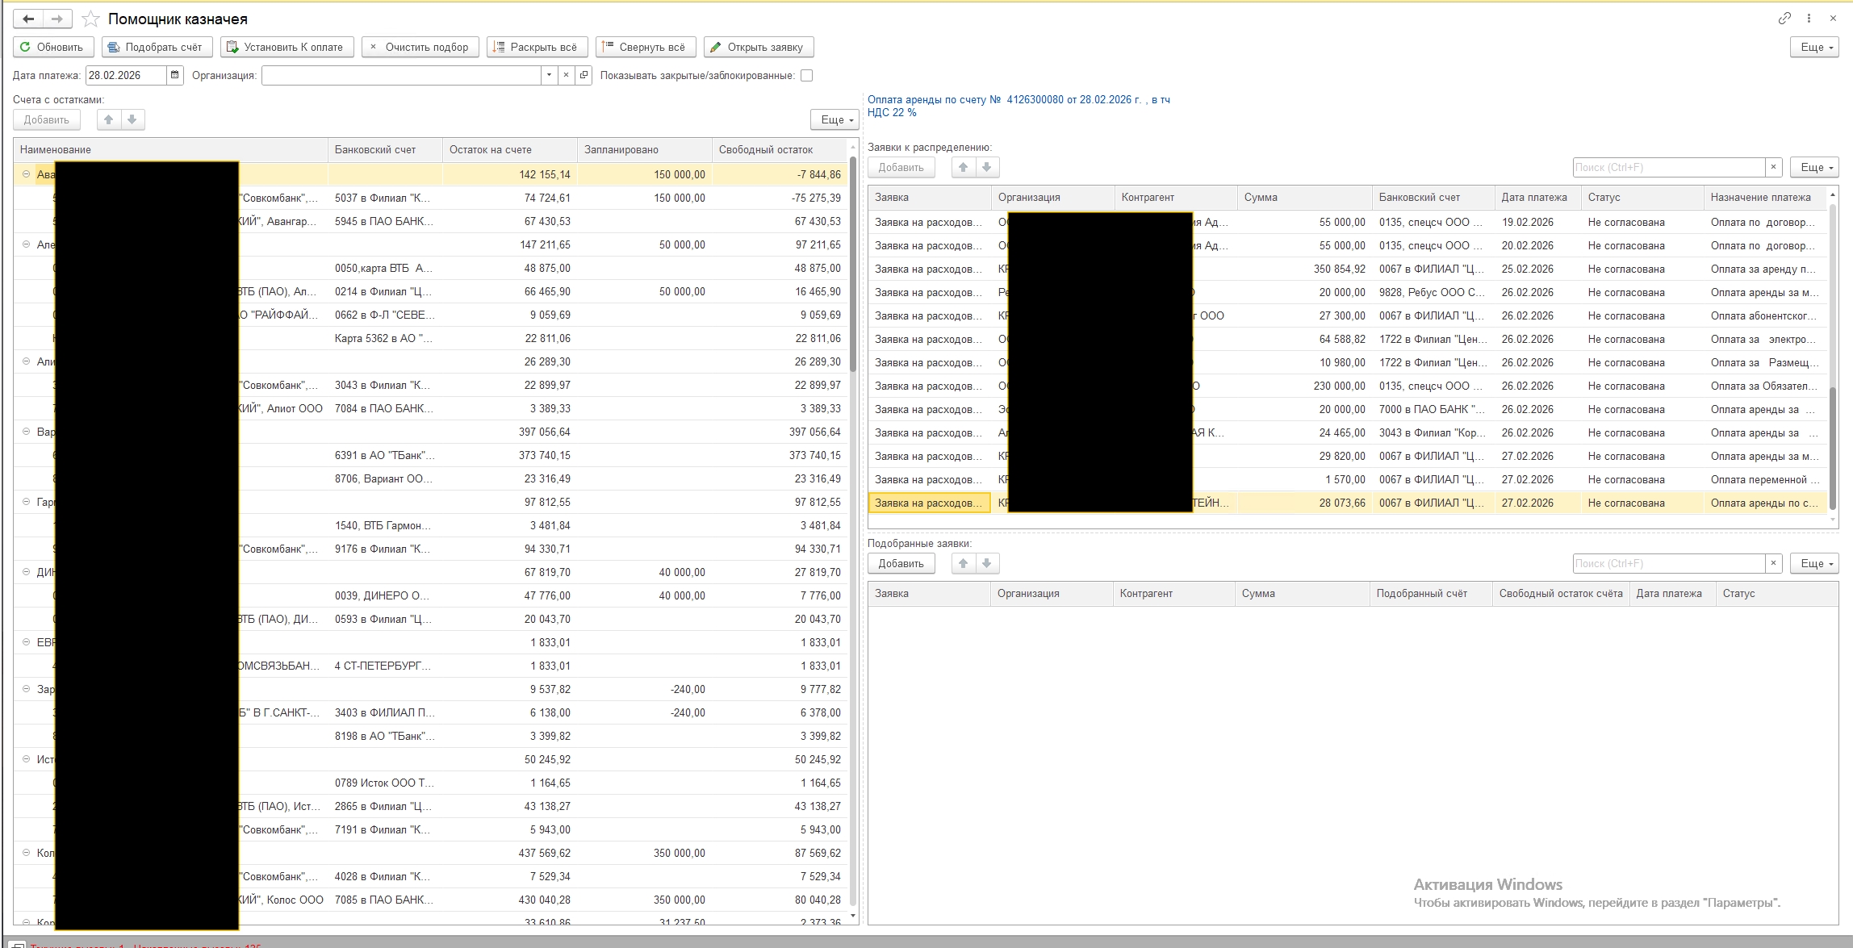
Task: Open the Организация selection form icon
Action: [x=584, y=75]
